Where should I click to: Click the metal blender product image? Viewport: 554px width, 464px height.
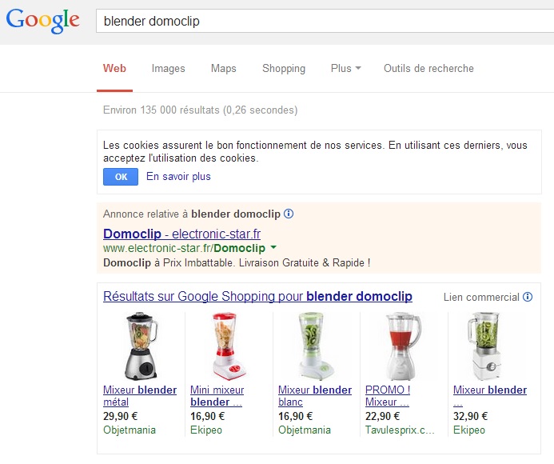[x=141, y=346]
